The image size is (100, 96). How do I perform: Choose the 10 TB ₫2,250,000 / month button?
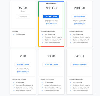51,65
